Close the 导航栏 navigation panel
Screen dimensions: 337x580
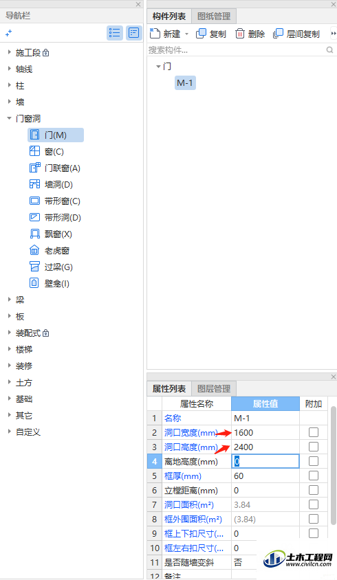pos(138,4)
